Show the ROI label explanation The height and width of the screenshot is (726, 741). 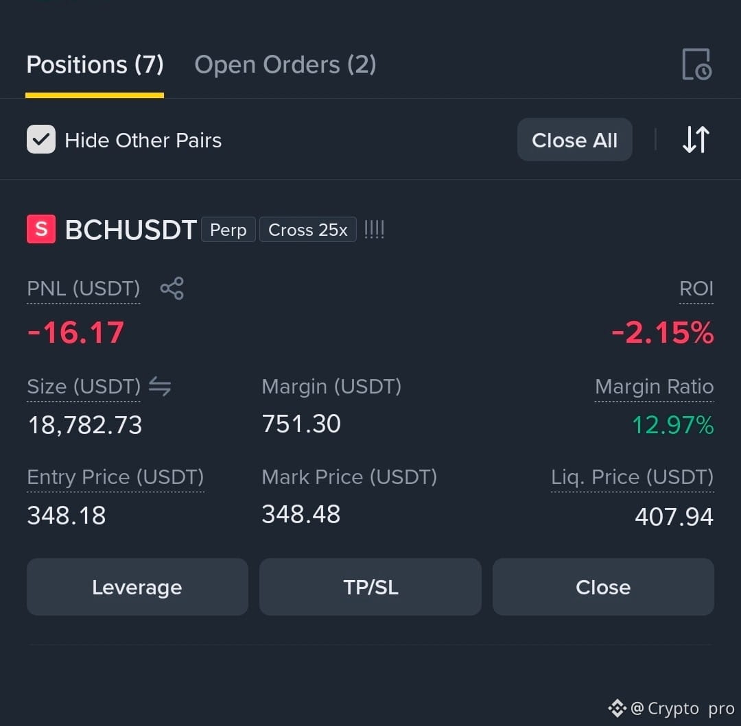pyautogui.click(x=696, y=289)
